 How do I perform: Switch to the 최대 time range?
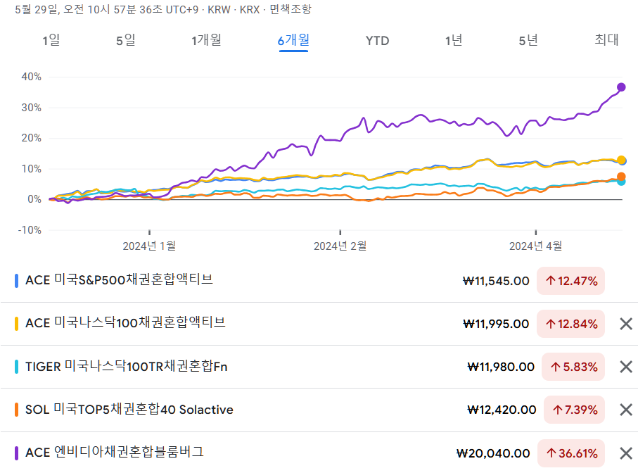604,41
